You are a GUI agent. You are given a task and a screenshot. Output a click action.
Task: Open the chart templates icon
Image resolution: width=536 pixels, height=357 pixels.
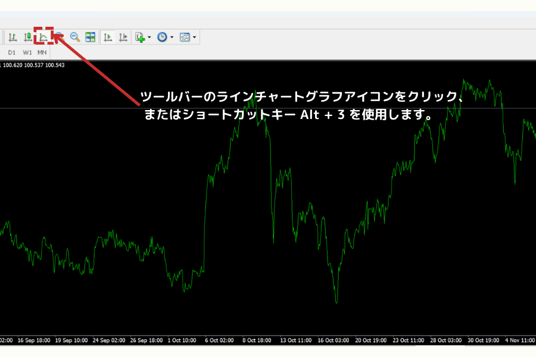[x=185, y=37]
